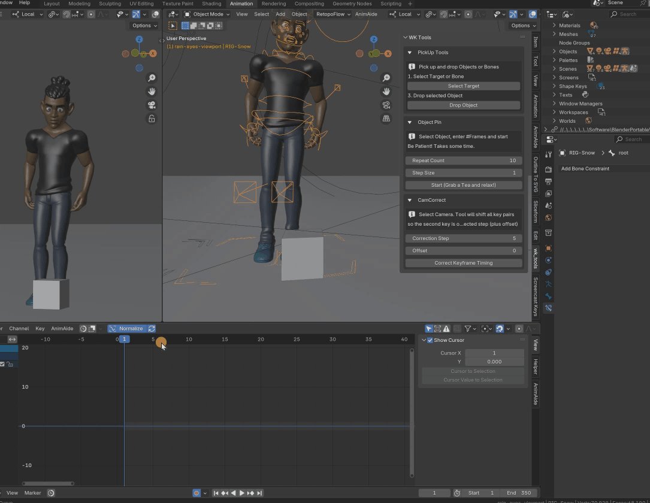The width and height of the screenshot is (650, 503).
Task: Click the Select Target button in PickUp Tools
Action: [463, 86]
